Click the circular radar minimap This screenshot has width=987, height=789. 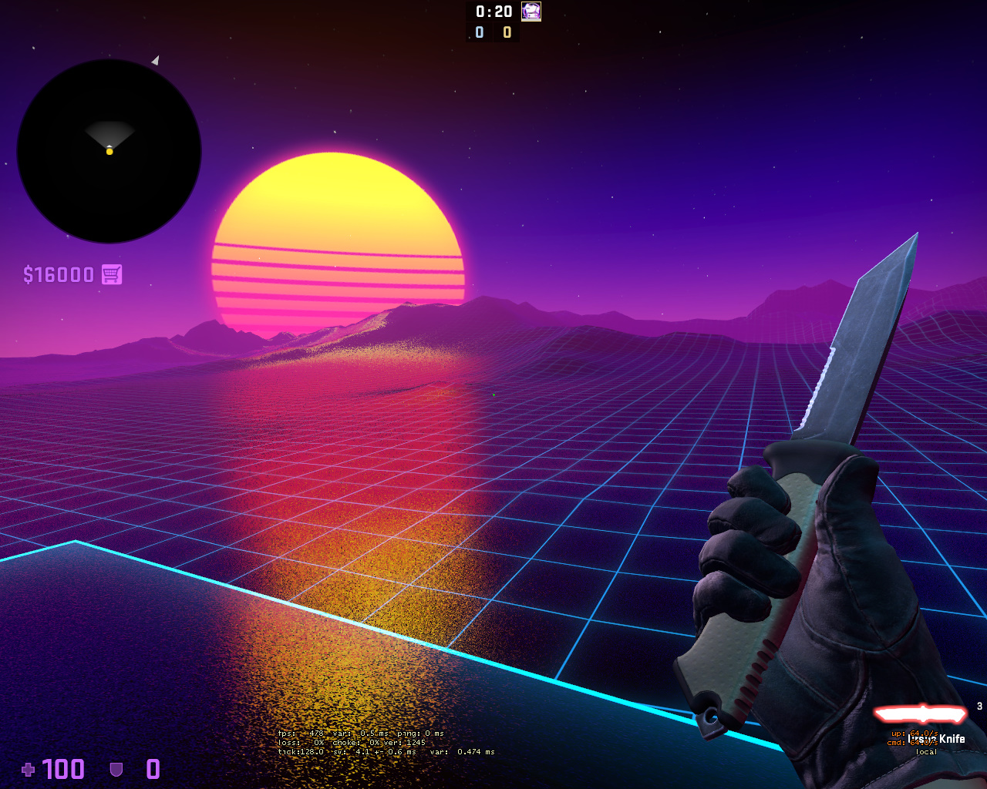[x=109, y=151]
